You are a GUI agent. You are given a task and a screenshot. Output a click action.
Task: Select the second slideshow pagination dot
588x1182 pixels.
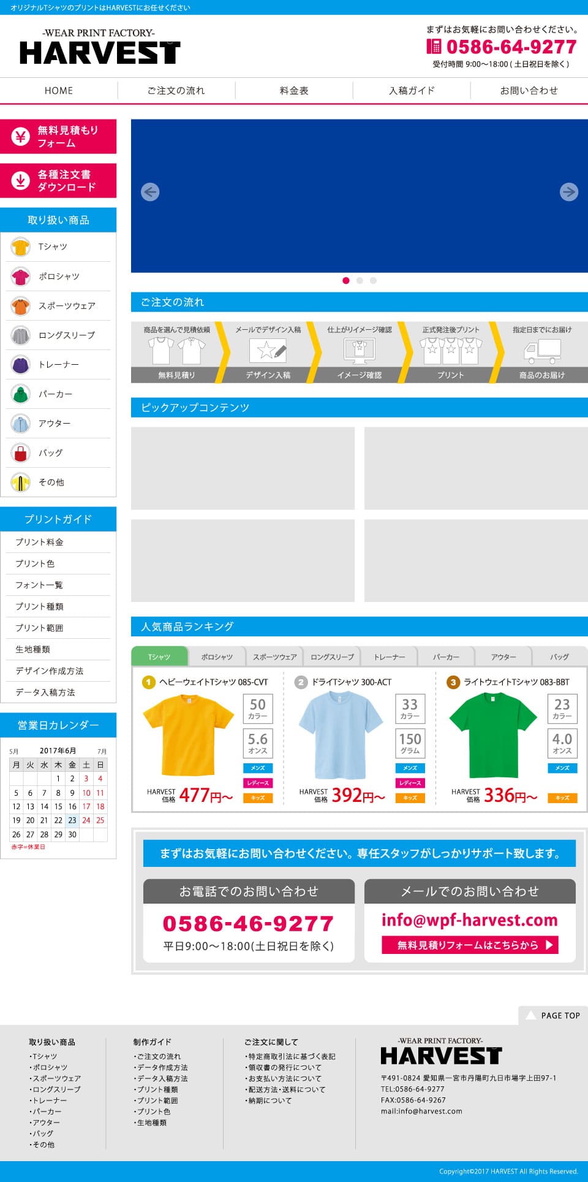(360, 281)
